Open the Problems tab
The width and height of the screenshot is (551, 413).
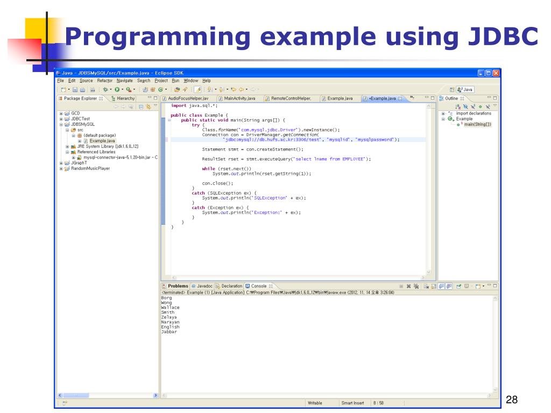coord(175,286)
